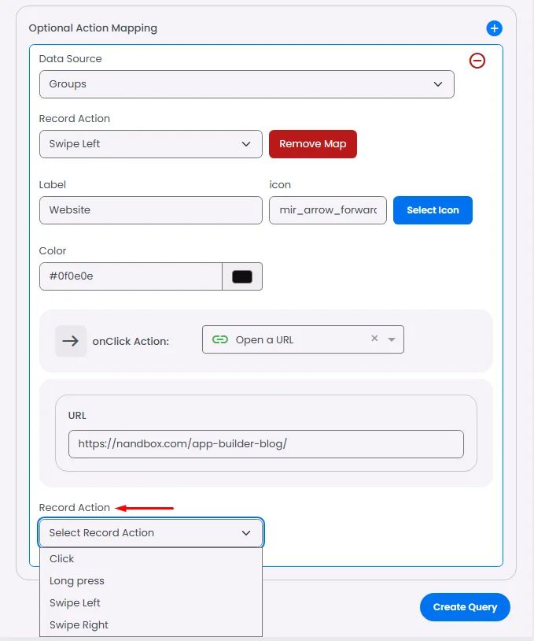The image size is (534, 641).
Task: Open the Data Source Groups dropdown
Action: pyautogui.click(x=247, y=84)
